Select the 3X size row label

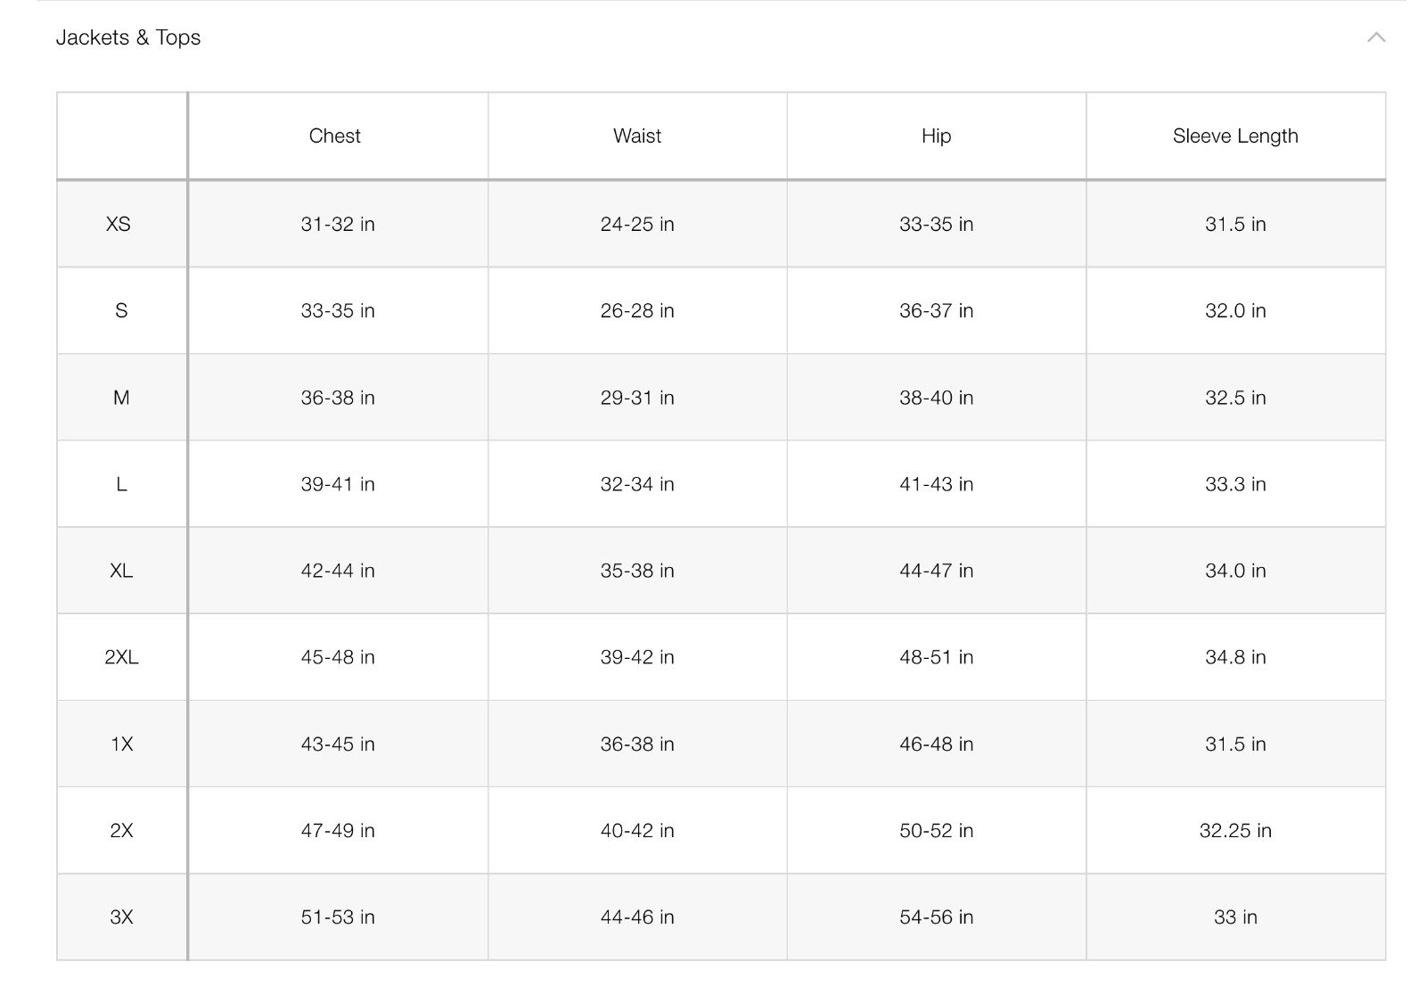pyautogui.click(x=121, y=917)
